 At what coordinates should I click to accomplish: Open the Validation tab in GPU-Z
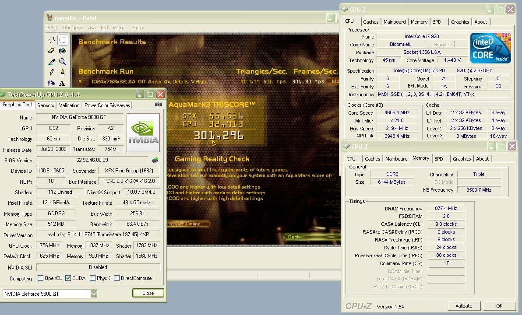pyautogui.click(x=69, y=105)
